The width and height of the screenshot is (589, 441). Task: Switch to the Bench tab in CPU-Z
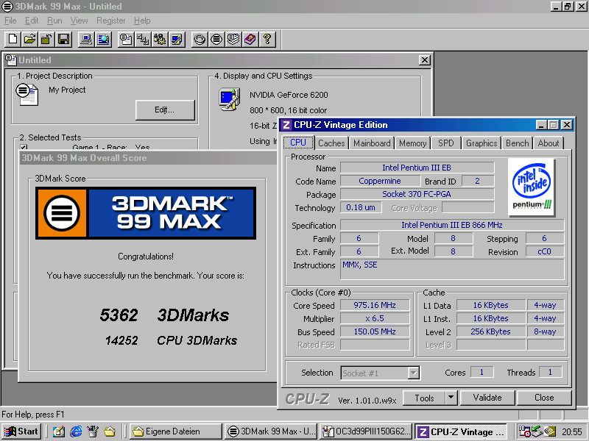point(517,143)
